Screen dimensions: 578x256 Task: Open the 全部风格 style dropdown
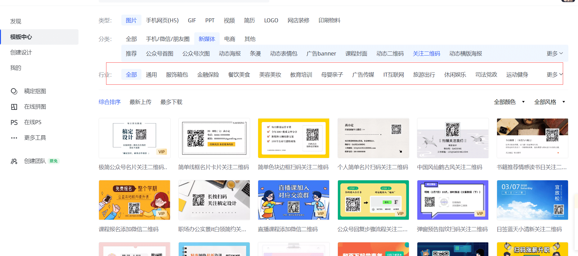coord(549,102)
